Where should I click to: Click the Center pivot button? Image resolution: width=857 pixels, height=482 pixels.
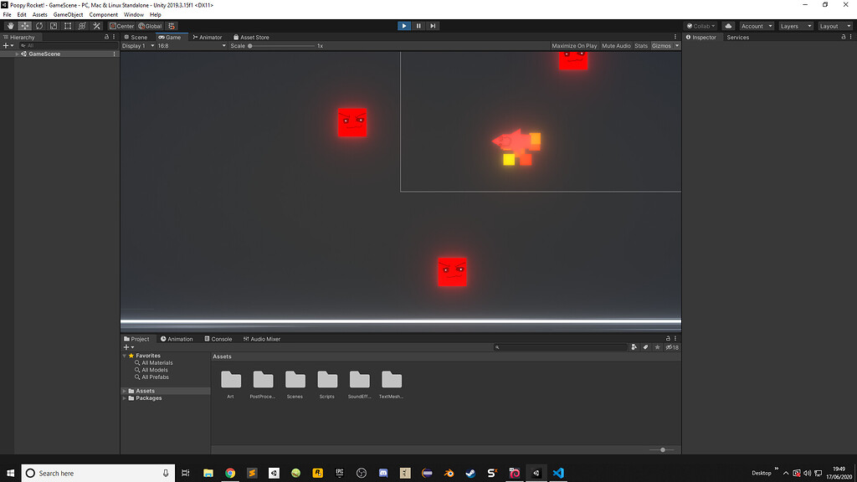(x=121, y=26)
